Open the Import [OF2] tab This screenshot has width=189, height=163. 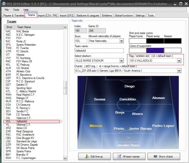coord(67,15)
